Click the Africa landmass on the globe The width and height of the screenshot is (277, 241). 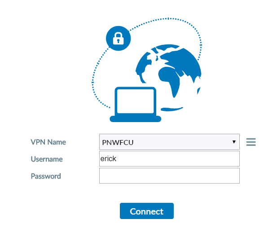coord(170,79)
